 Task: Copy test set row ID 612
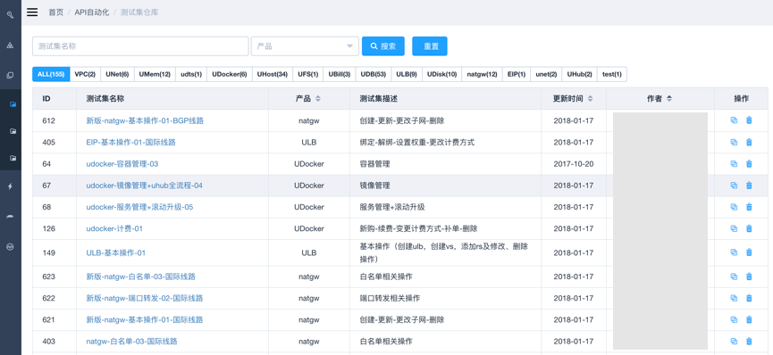pyautogui.click(x=734, y=120)
